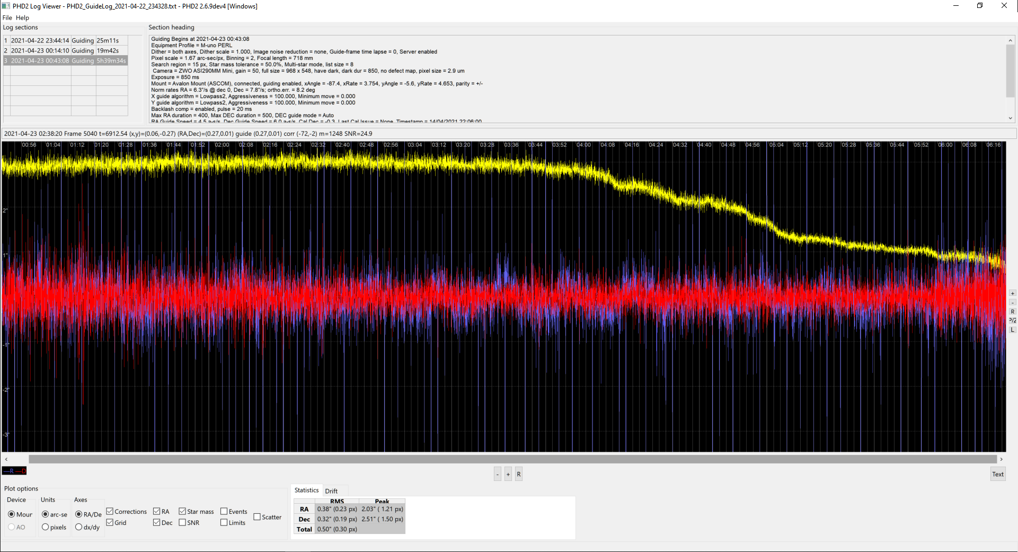The height and width of the screenshot is (552, 1018).
Task: Click the R/D legend color key
Action: coord(14,471)
